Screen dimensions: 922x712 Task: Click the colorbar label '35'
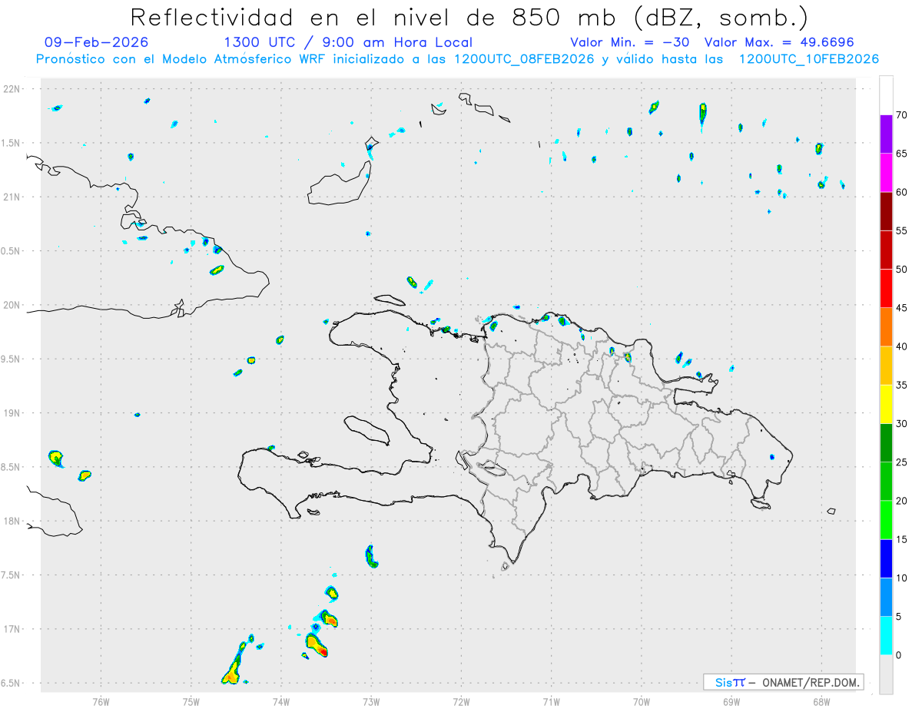902,385
